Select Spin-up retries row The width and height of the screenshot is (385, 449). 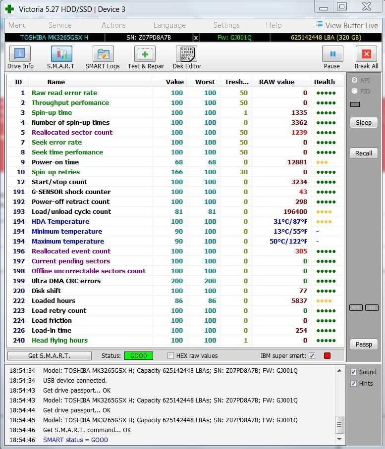[175, 172]
